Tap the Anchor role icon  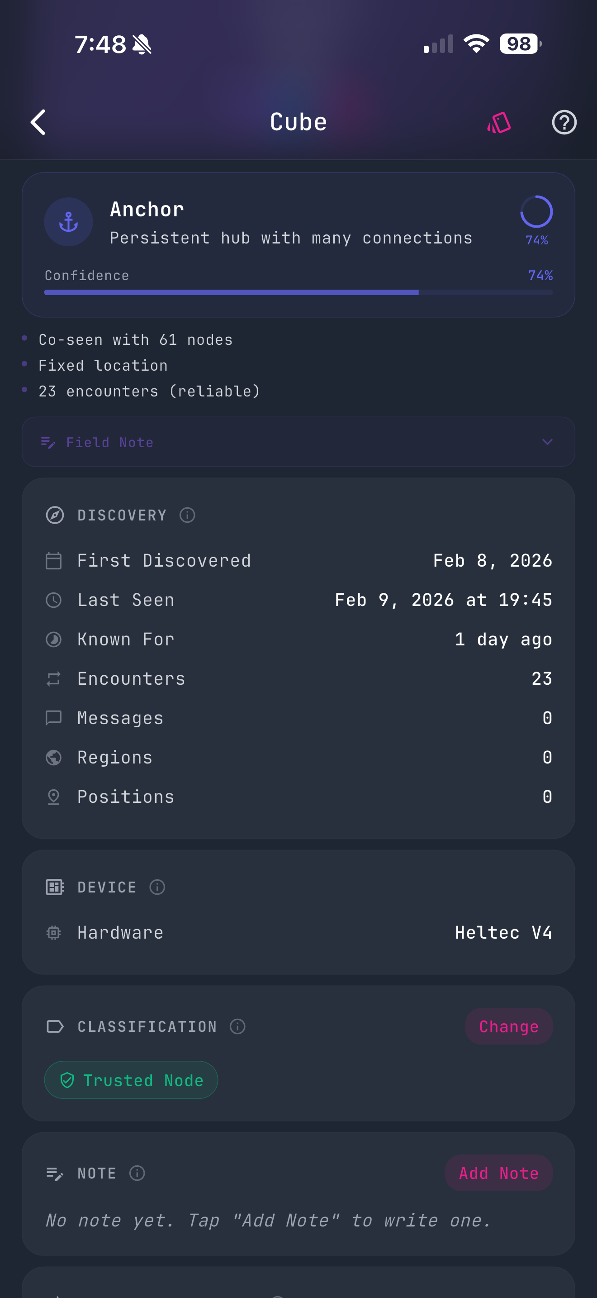[68, 222]
